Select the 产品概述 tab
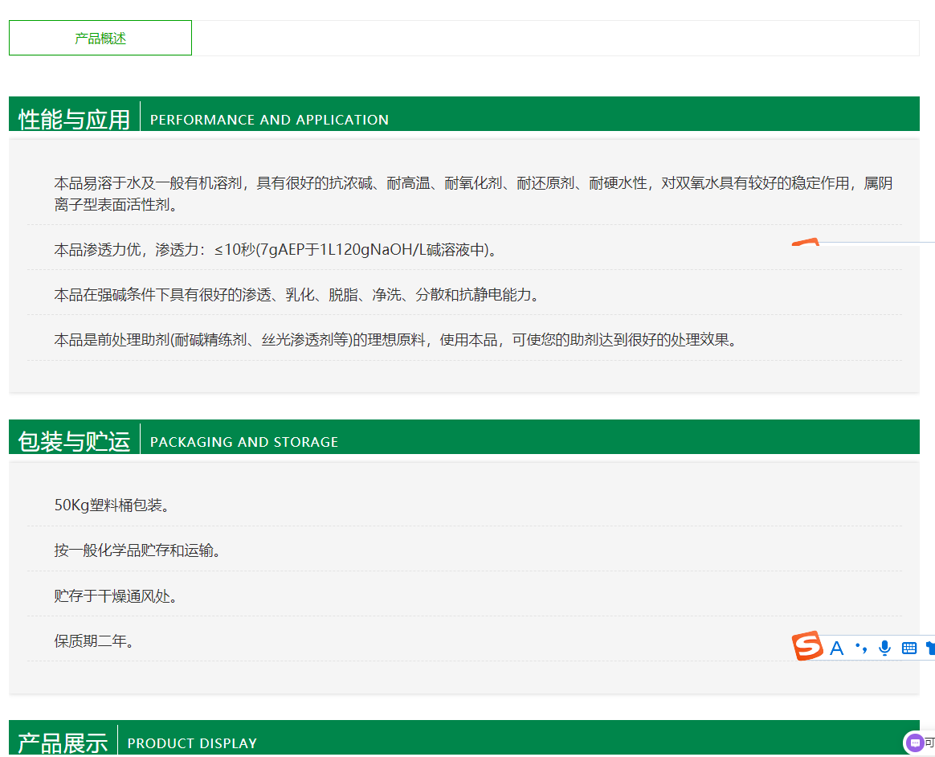The image size is (935, 757). tap(100, 38)
